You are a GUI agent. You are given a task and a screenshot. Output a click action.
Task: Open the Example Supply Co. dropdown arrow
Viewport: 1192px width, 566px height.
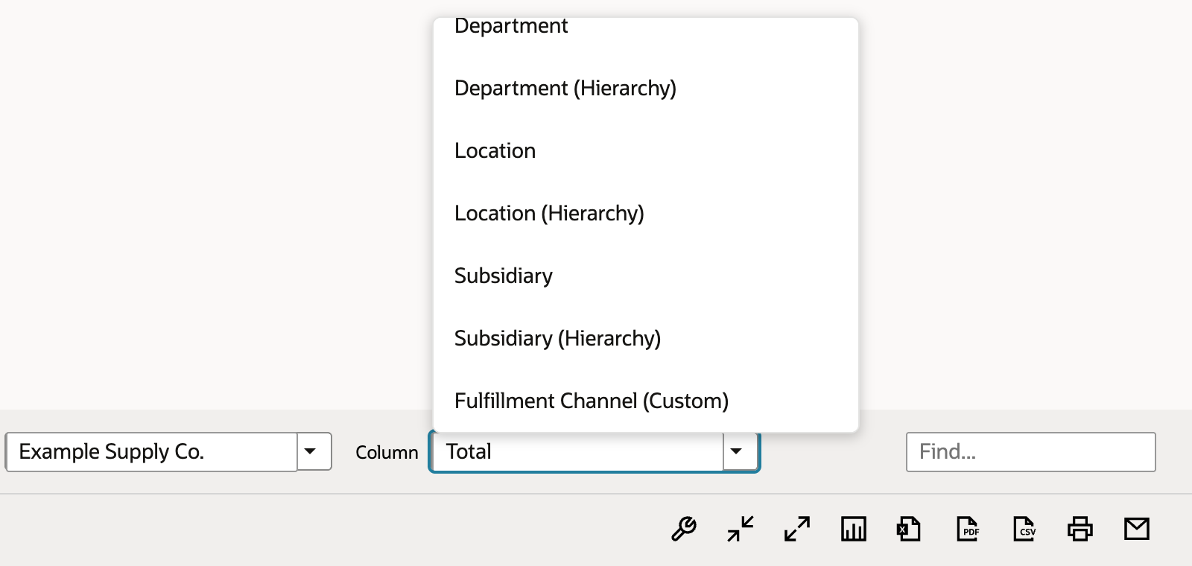(314, 451)
